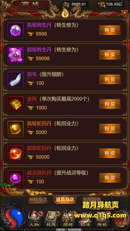Buy the 金砖 gold brick item

pyautogui.click(x=110, y=104)
